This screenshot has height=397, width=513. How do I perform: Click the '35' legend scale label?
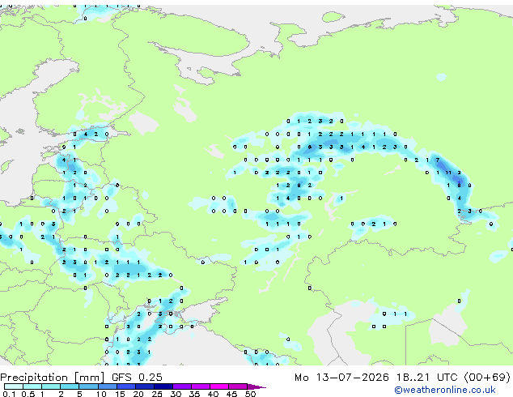(194, 394)
